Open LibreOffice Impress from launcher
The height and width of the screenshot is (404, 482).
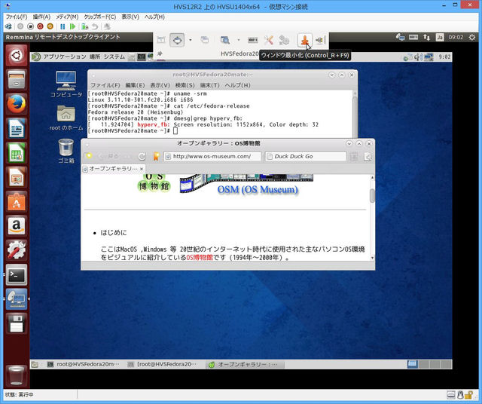(17, 177)
